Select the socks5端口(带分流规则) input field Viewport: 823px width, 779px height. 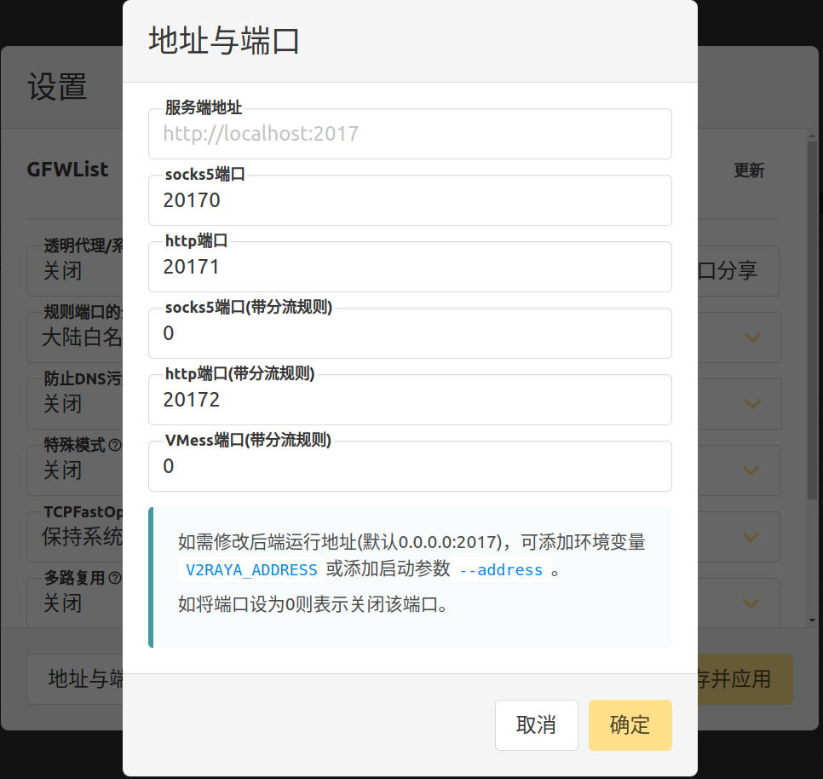[409, 334]
